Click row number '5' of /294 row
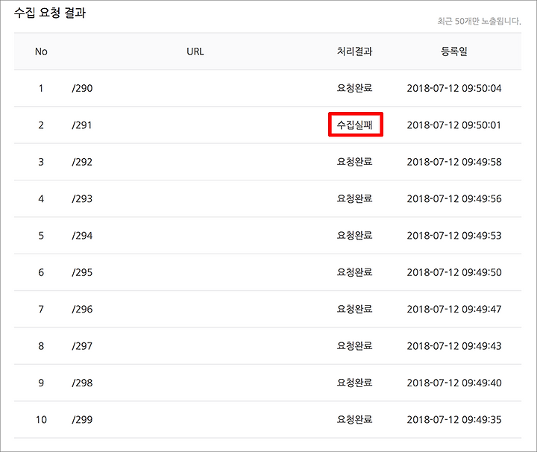The width and height of the screenshot is (537, 452). tap(41, 236)
